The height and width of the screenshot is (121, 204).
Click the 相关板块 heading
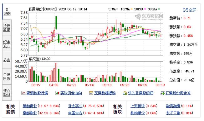click(x=117, y=109)
